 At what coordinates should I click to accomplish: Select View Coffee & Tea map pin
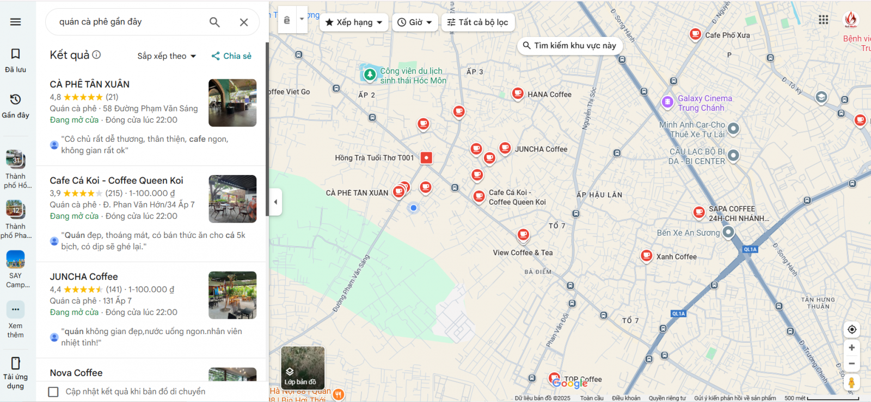[x=523, y=235]
